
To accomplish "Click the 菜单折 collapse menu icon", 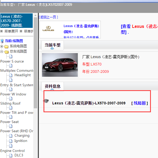I will pos(21,31).
